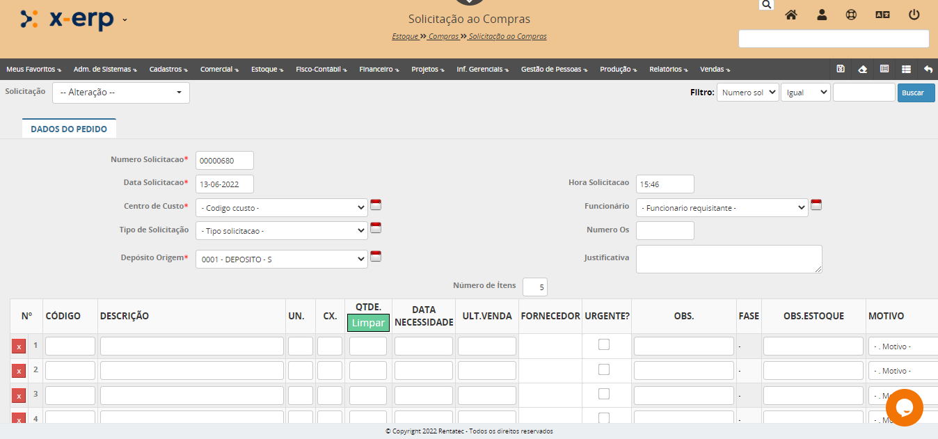The image size is (938, 439).
Task: Click the home icon in the header
Action: [791, 15]
